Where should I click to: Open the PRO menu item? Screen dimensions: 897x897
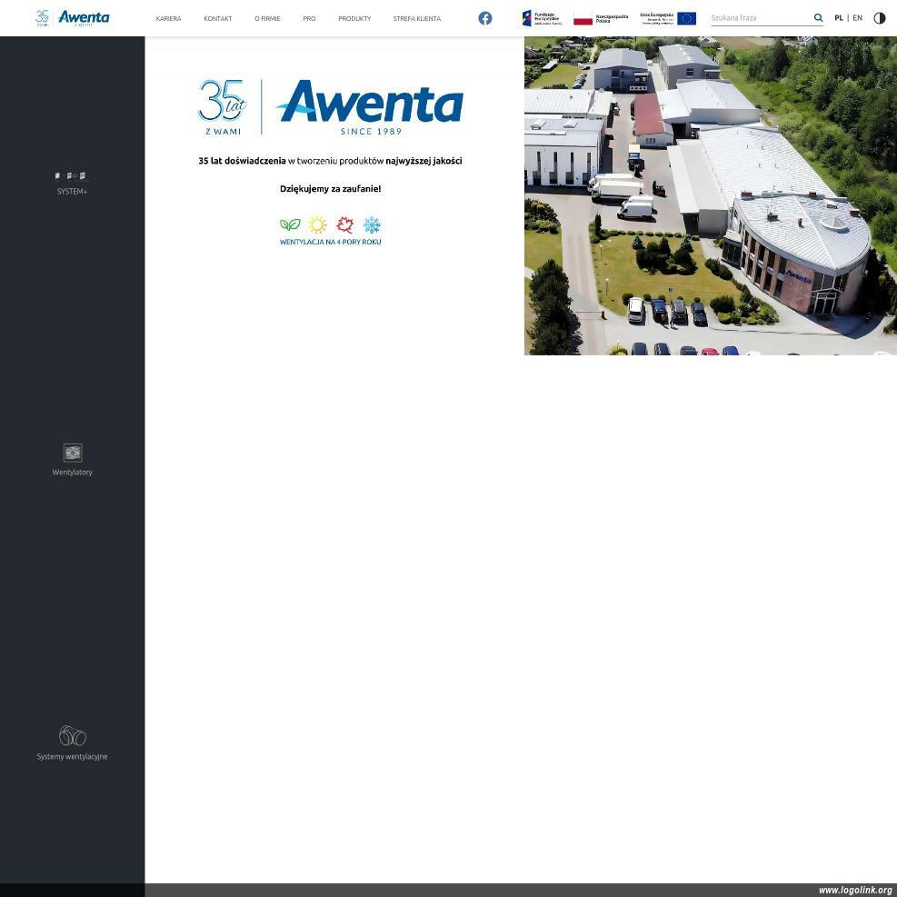click(309, 18)
